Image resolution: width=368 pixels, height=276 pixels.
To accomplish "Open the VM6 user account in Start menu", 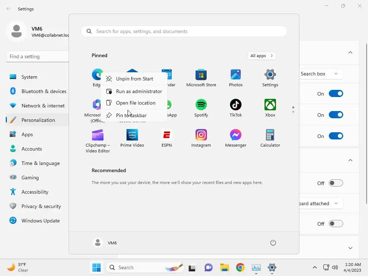I will [x=105, y=243].
